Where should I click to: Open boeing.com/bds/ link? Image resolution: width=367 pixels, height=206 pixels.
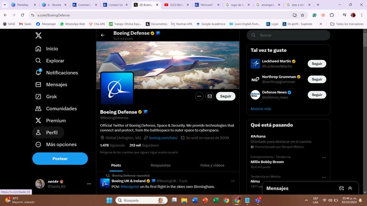tap(163, 138)
